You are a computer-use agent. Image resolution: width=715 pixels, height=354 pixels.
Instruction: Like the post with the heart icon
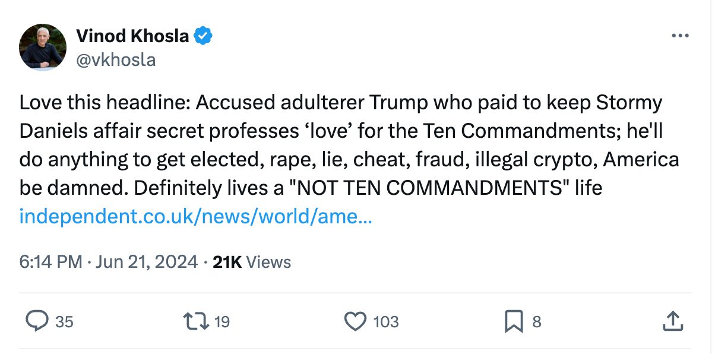(x=355, y=321)
